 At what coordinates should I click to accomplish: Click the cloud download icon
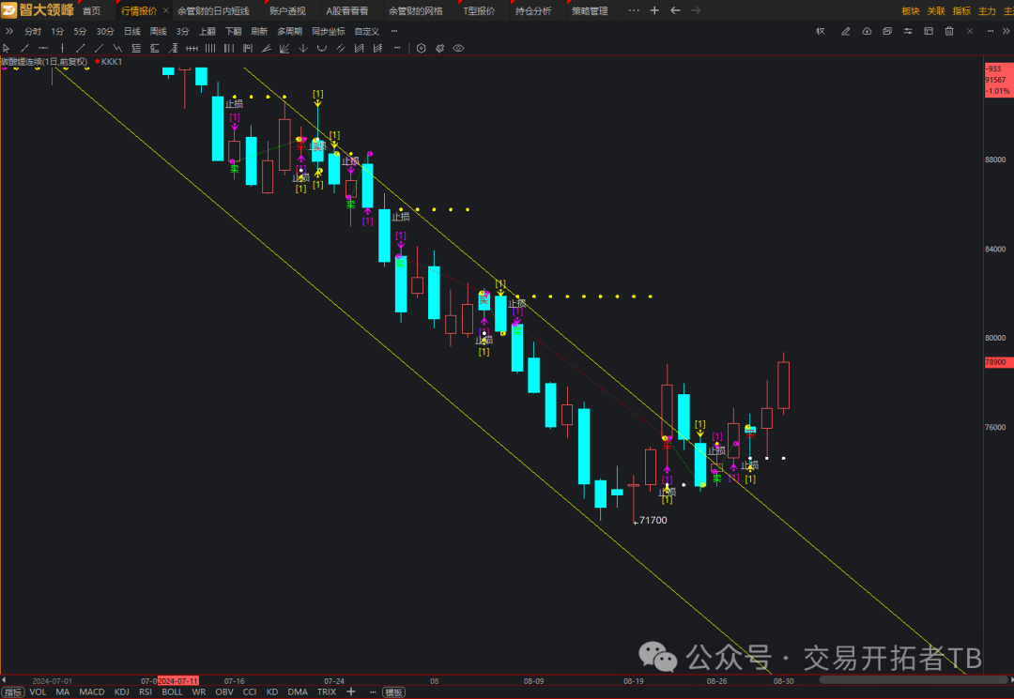click(x=867, y=31)
